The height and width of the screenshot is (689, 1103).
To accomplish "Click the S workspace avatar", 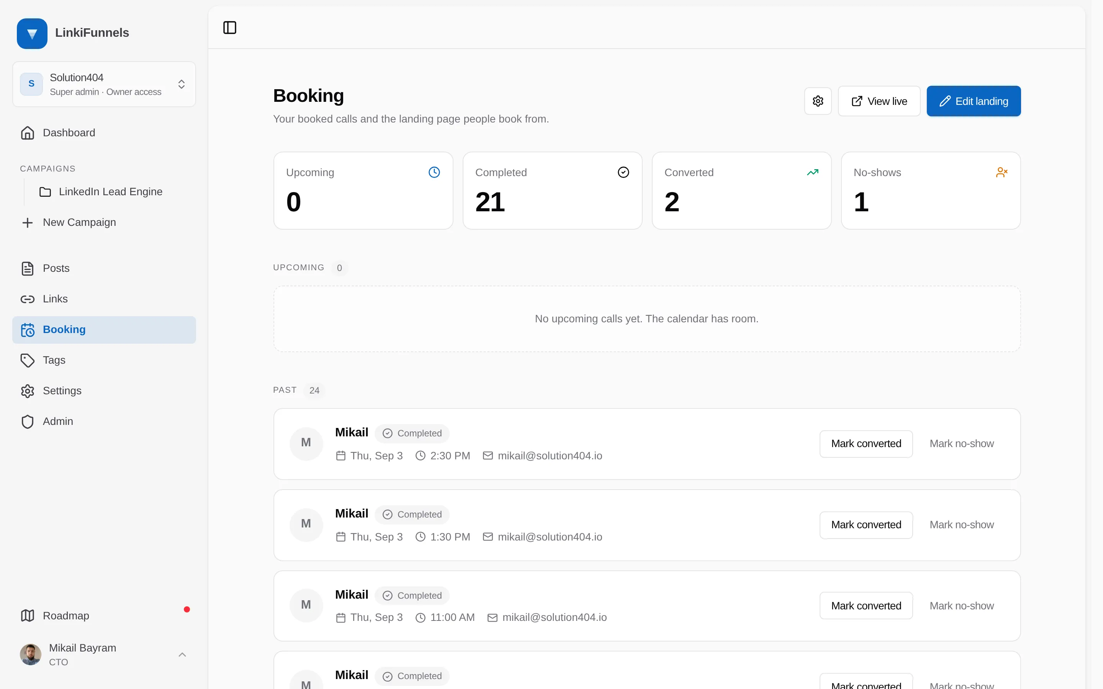I will (31, 84).
